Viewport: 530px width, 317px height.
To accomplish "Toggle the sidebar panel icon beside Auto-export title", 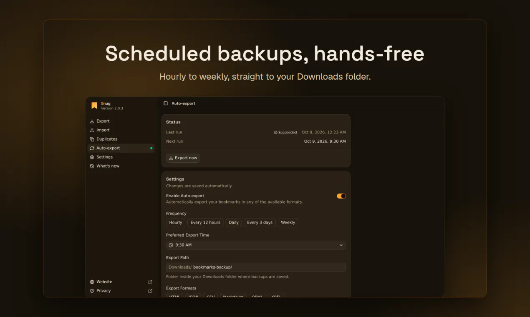I will (x=166, y=103).
